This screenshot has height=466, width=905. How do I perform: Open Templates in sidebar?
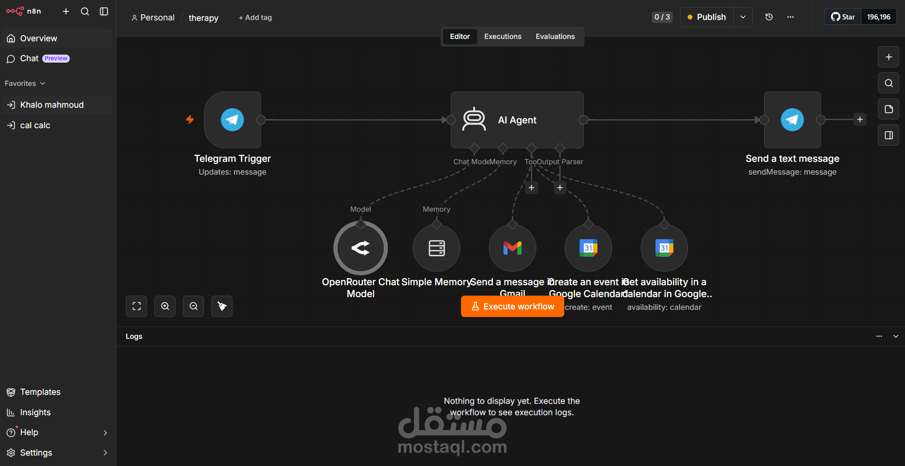point(57,392)
